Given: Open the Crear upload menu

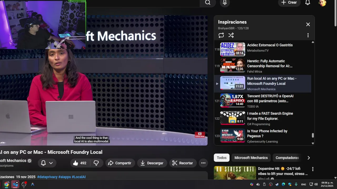Looking at the screenshot, I should pos(289,3).
